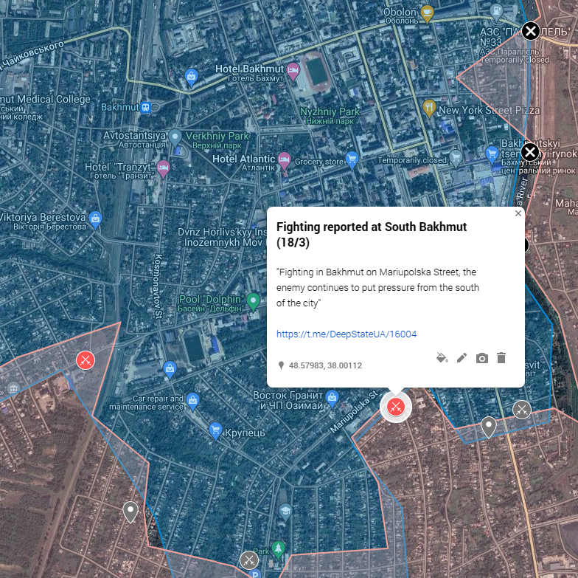Click the trash delete icon in popup
The height and width of the screenshot is (578, 578).
point(501,357)
